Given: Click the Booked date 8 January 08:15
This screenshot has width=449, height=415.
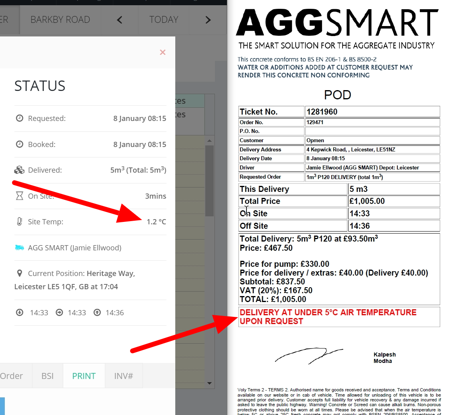Looking at the screenshot, I should pyautogui.click(x=140, y=144).
